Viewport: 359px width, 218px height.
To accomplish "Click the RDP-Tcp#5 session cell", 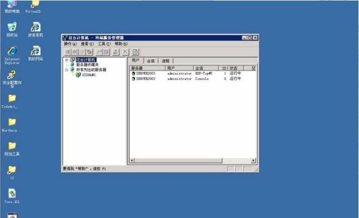I will tap(204, 74).
